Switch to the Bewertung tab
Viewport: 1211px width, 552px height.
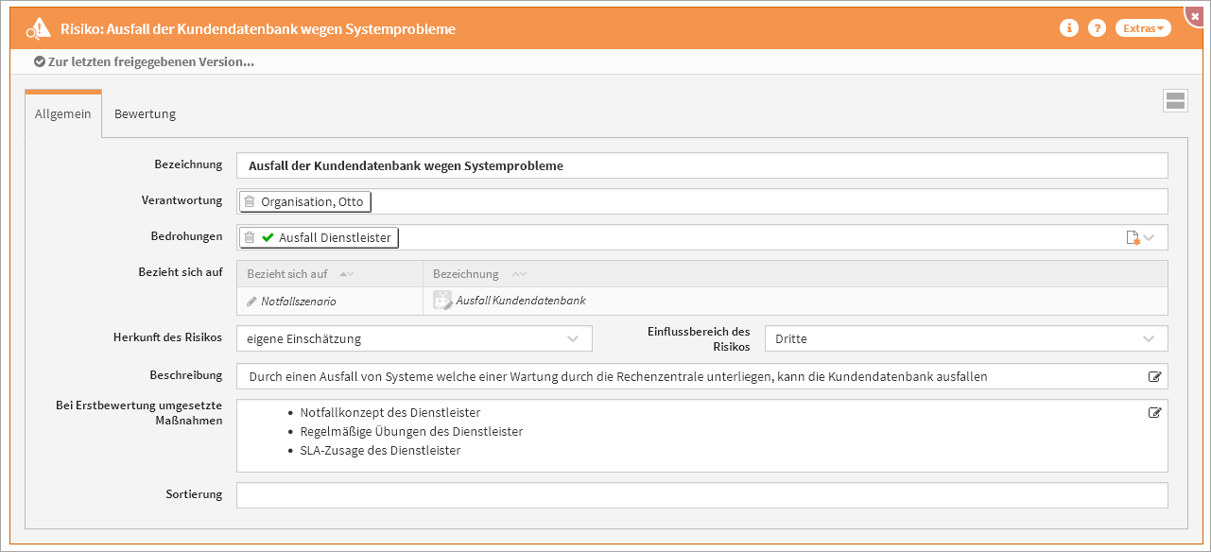point(145,114)
